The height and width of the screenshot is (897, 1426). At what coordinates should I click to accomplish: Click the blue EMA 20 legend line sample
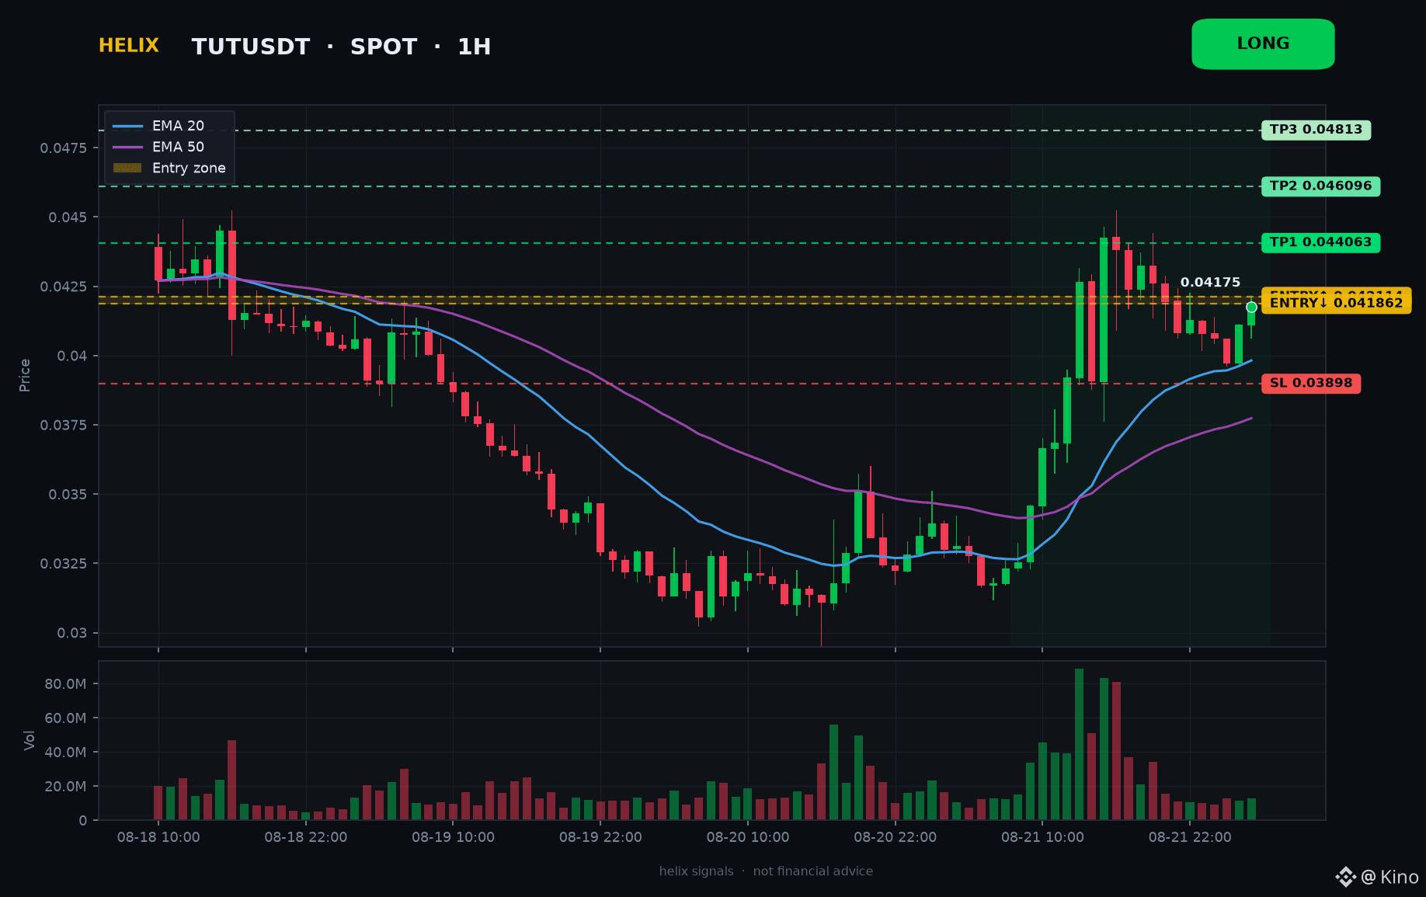127,126
